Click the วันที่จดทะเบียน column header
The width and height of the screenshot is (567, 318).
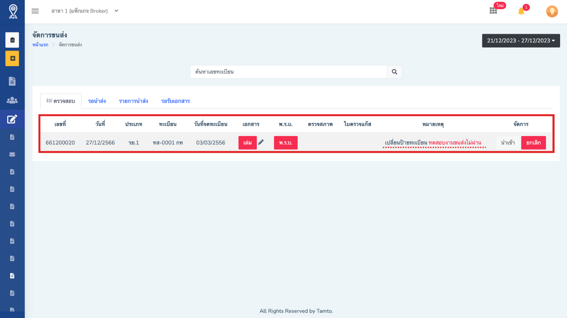[x=210, y=124]
